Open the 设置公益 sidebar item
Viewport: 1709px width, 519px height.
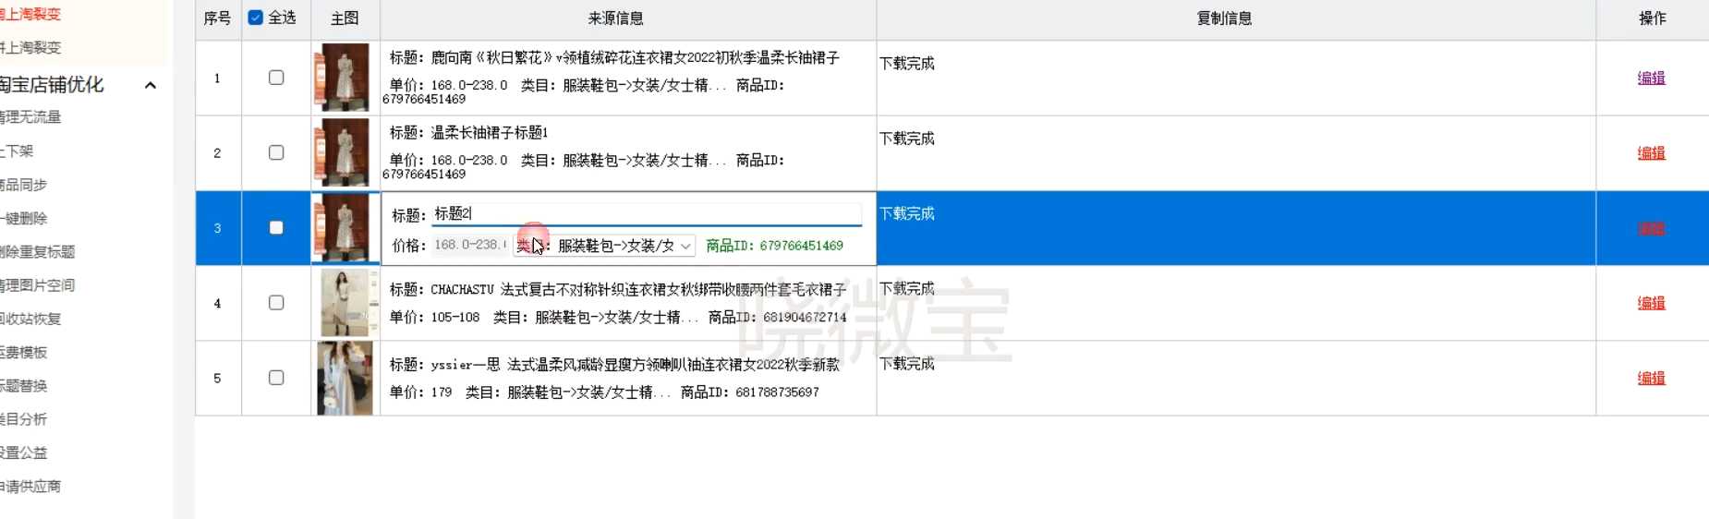pyautogui.click(x=23, y=453)
